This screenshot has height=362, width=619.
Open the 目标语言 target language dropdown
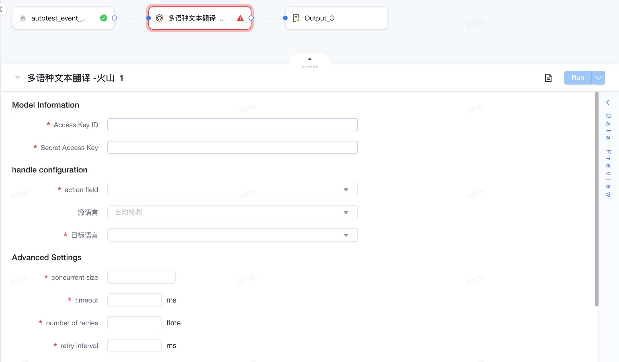pos(232,235)
